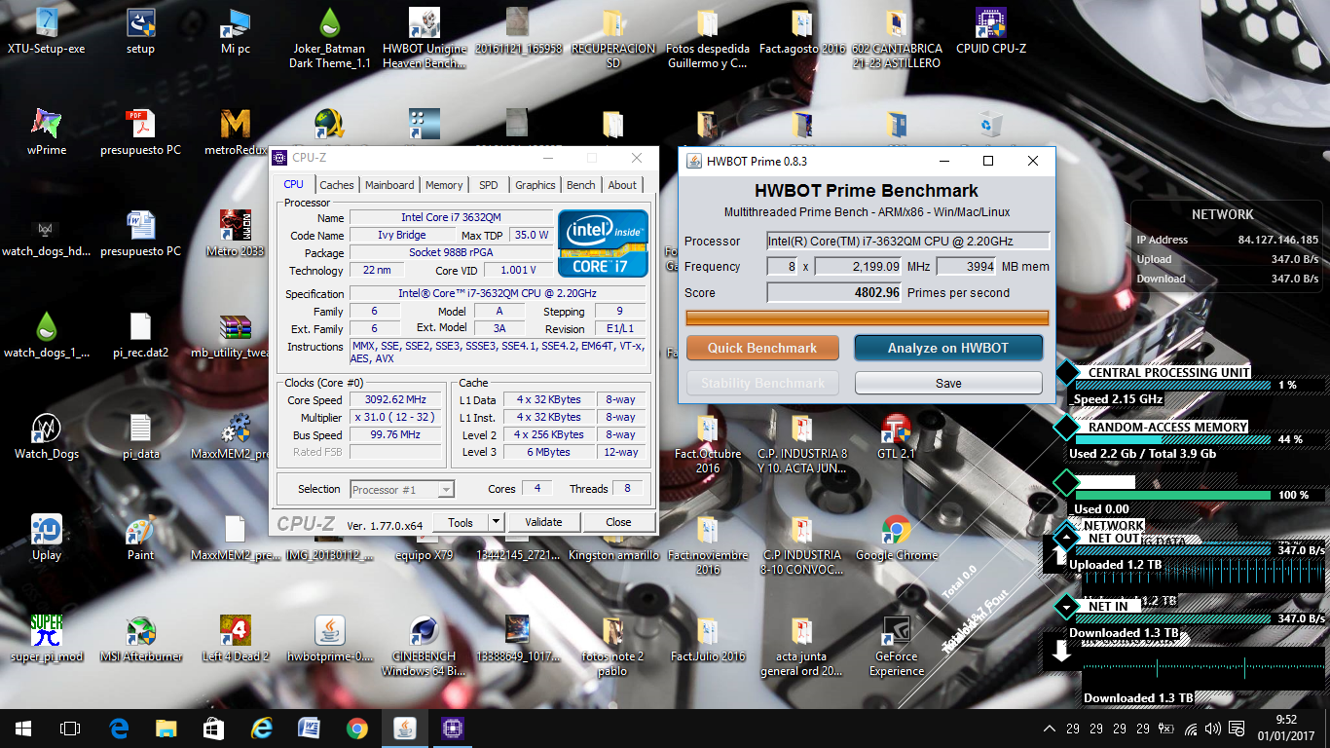Switch to CPU-Z Memory tab
Image resolution: width=1330 pixels, height=748 pixels.
tap(444, 185)
